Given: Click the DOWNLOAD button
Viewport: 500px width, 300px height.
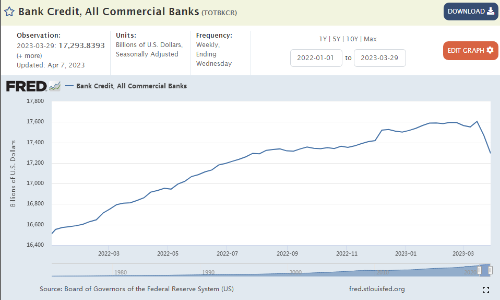Looking at the screenshot, I should pyautogui.click(x=471, y=11).
